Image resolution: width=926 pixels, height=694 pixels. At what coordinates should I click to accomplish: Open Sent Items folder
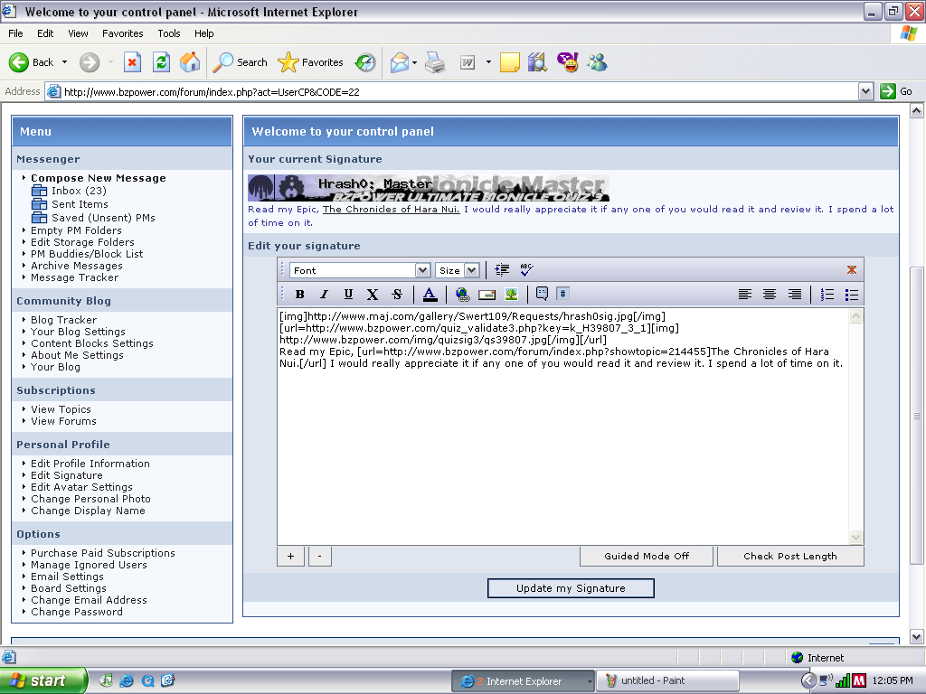(x=80, y=204)
